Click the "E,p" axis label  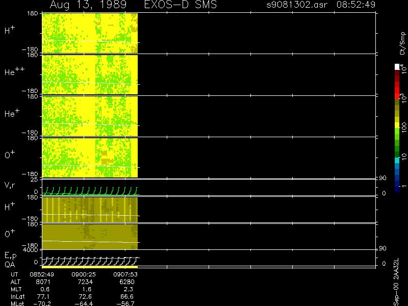10,256
